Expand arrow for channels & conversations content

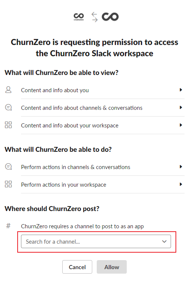click(x=181, y=108)
